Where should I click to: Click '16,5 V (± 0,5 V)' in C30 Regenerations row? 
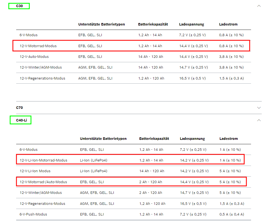(192, 78)
